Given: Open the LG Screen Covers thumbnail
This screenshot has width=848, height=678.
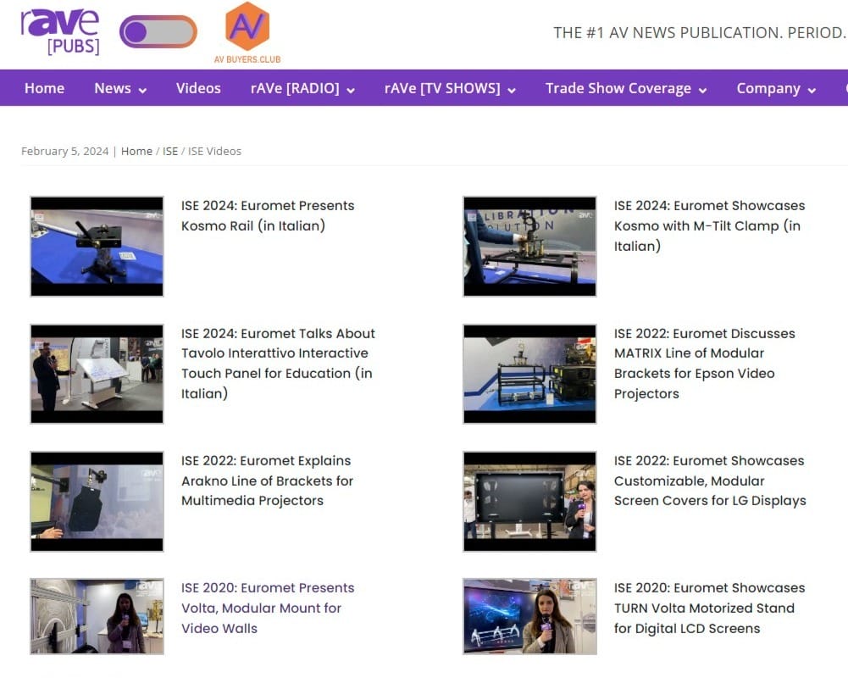Looking at the screenshot, I should (x=529, y=502).
